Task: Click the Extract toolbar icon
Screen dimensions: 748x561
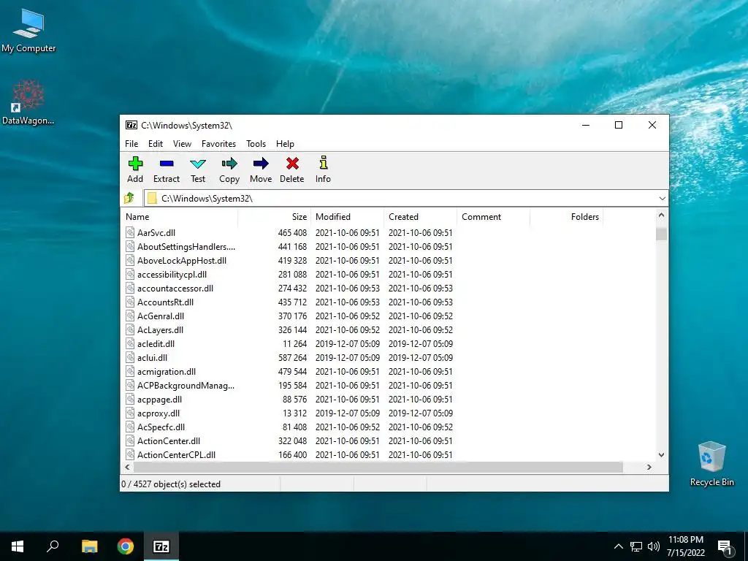Action: tap(167, 164)
